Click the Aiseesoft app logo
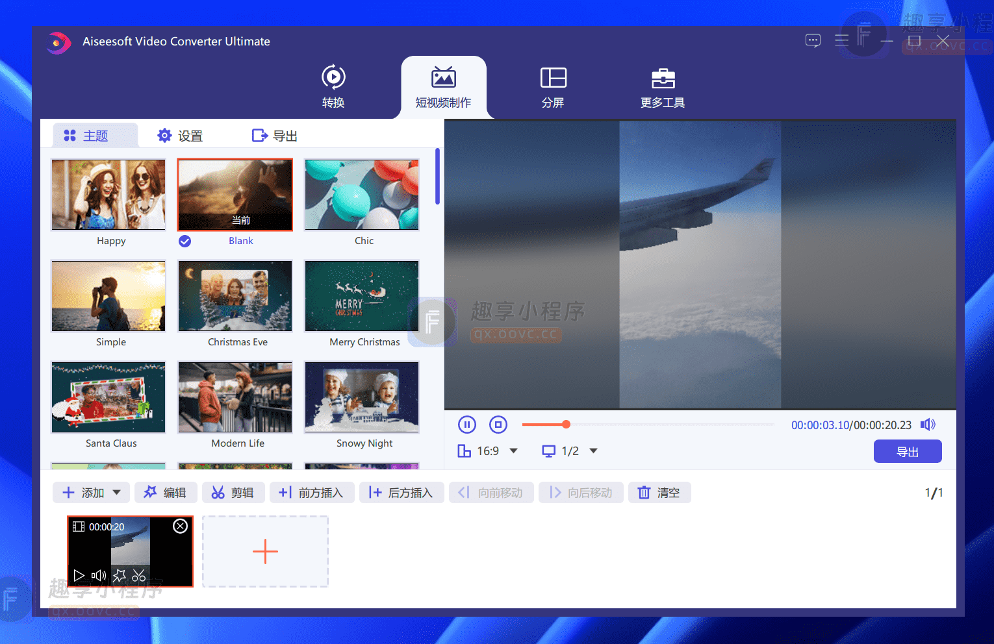Screen dimensions: 994x644 click(x=58, y=43)
